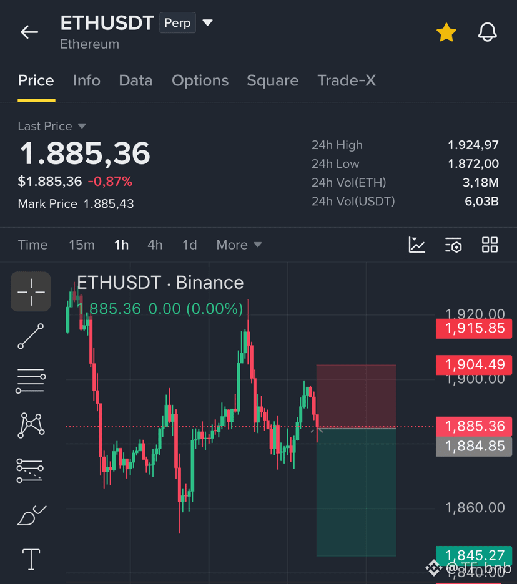Click the 1,915.85 red price label
Viewport: 517px width, 584px height.
coord(474,328)
